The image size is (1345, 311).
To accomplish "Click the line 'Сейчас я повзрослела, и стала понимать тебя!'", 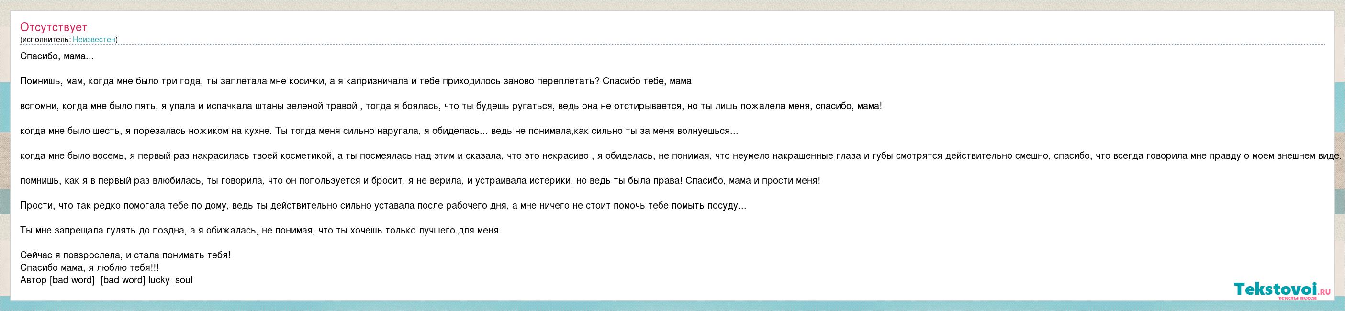I will pyautogui.click(x=125, y=255).
